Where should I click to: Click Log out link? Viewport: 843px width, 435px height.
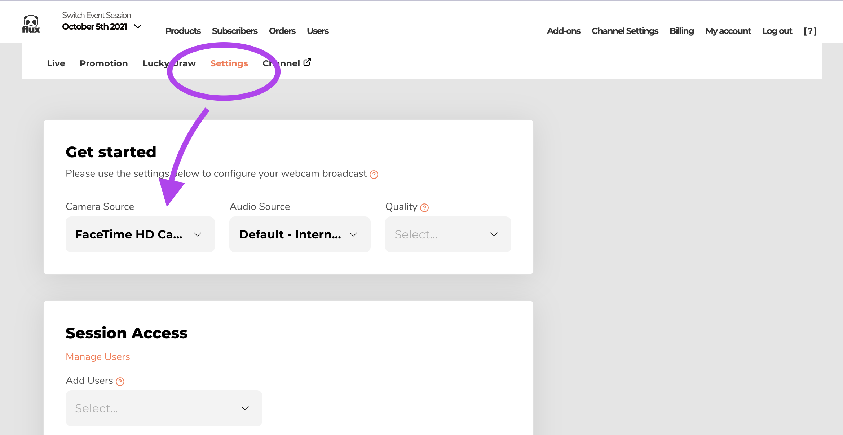[777, 31]
